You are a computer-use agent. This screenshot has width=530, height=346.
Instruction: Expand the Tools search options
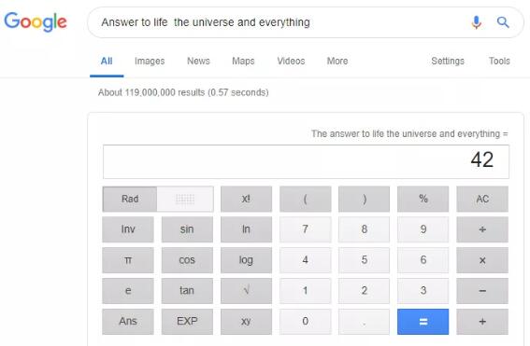click(499, 61)
